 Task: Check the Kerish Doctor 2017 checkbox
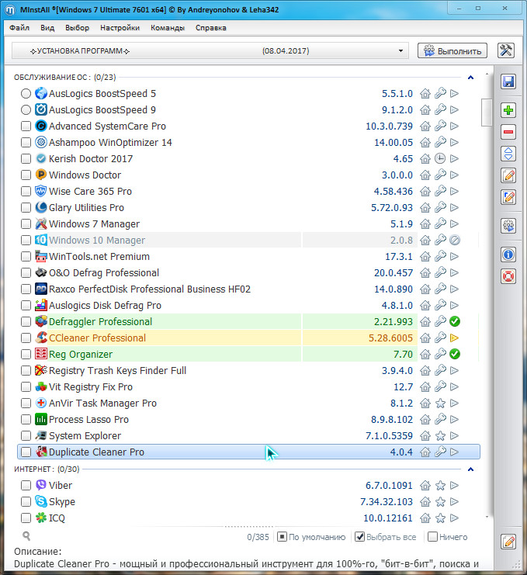(x=26, y=158)
